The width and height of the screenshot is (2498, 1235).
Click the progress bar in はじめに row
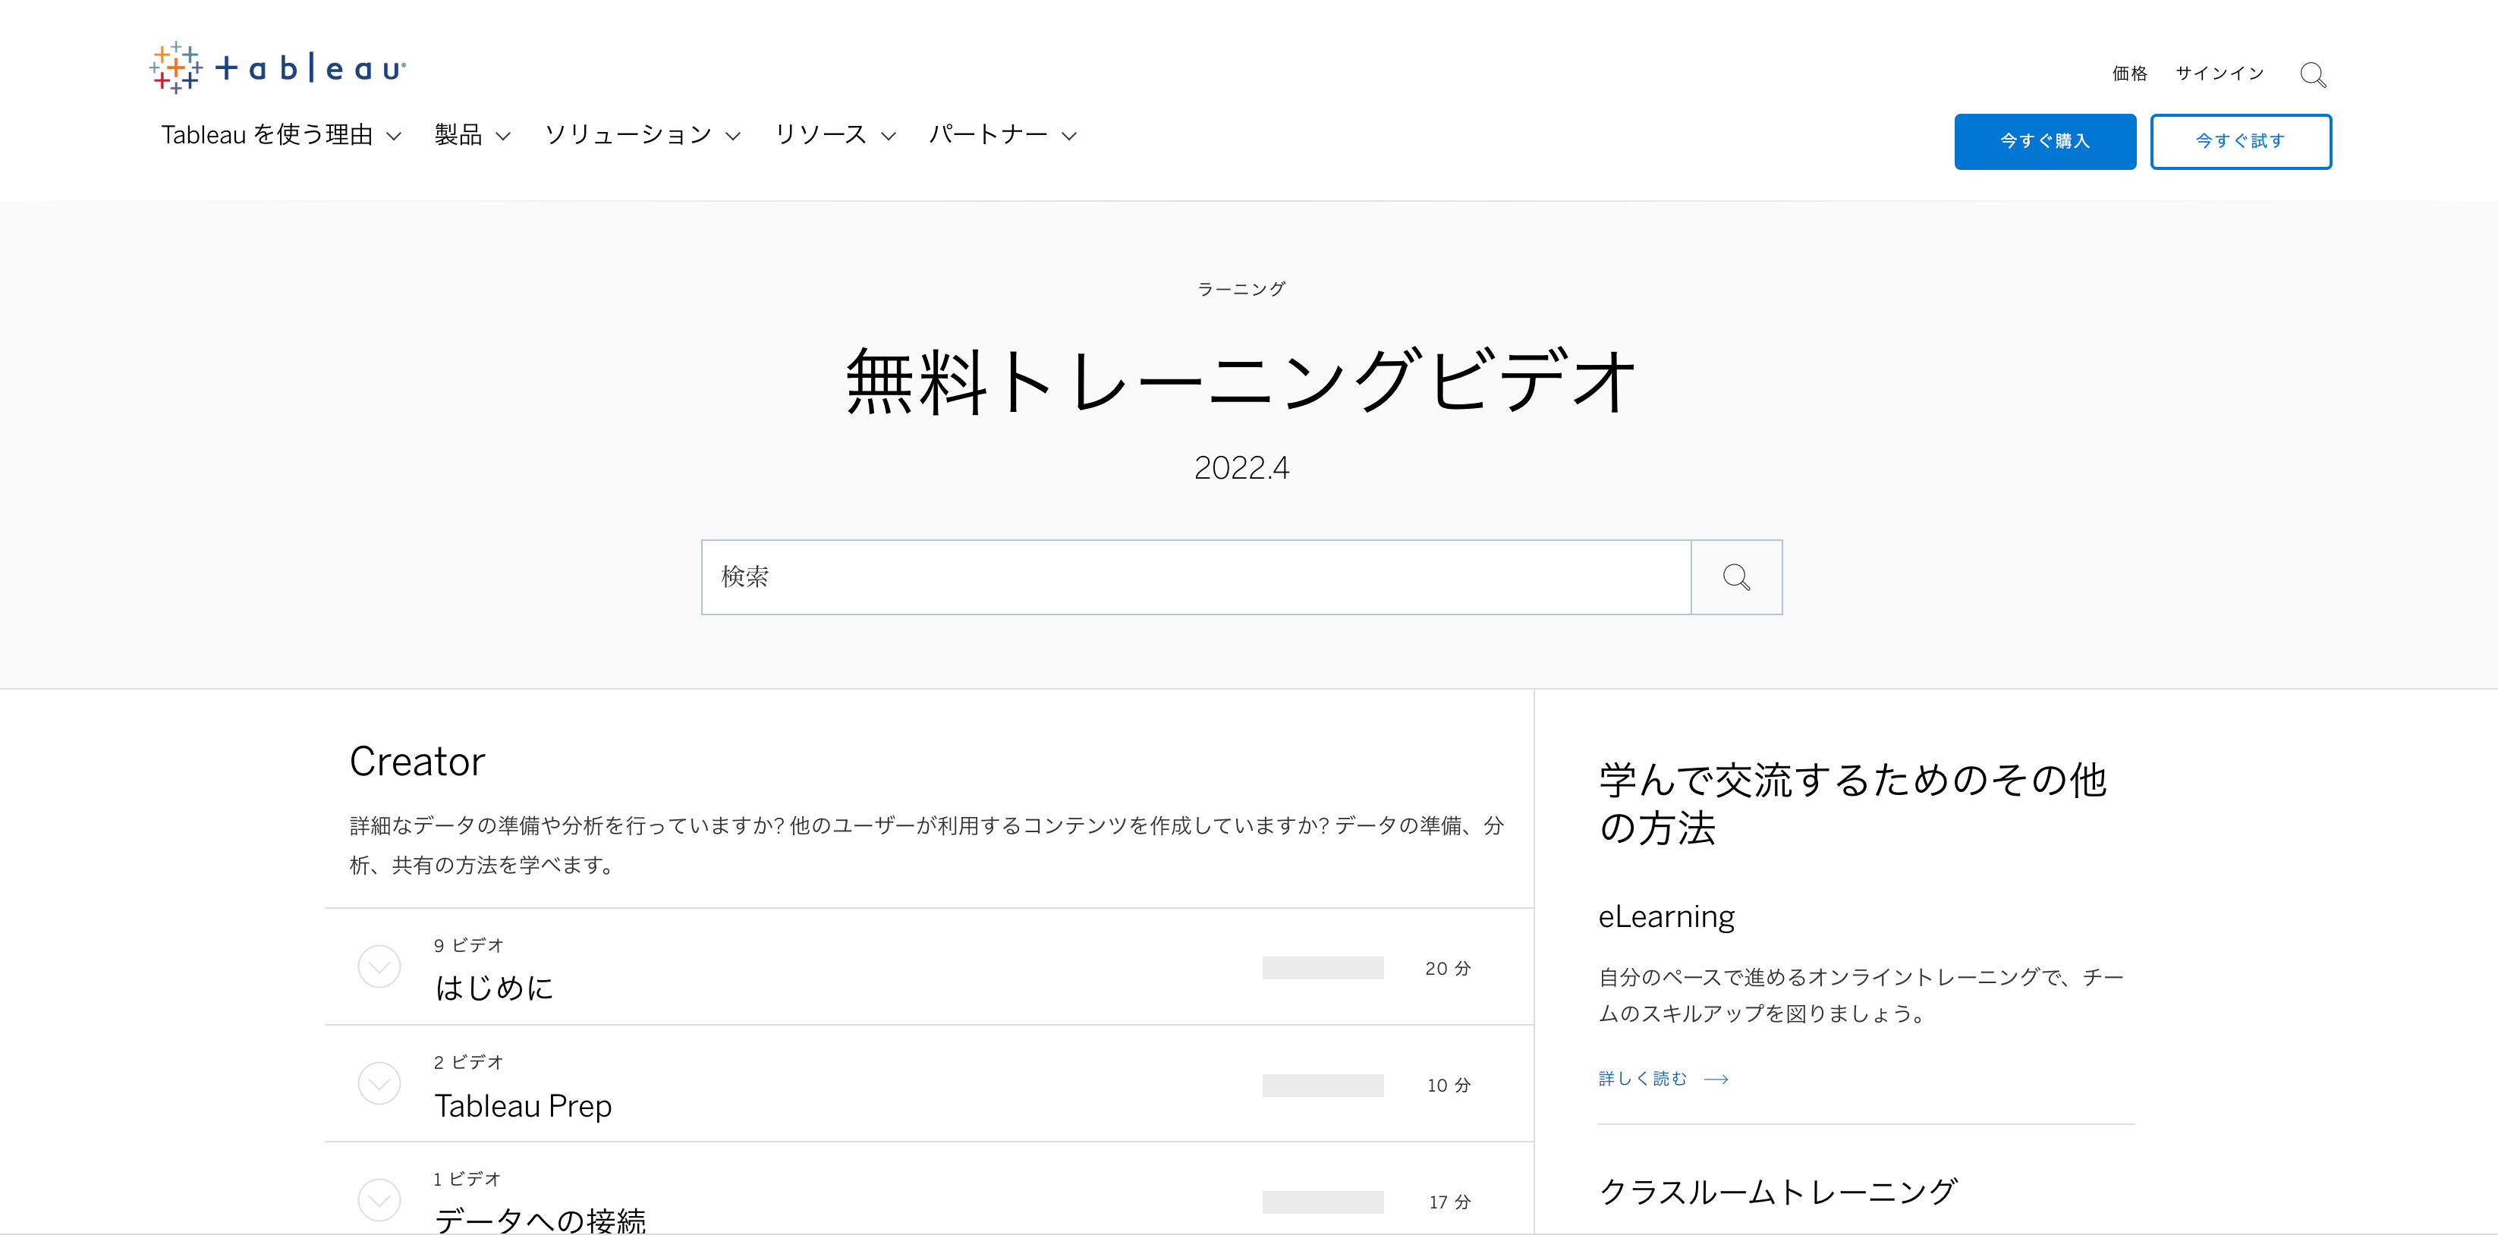pyautogui.click(x=1323, y=967)
